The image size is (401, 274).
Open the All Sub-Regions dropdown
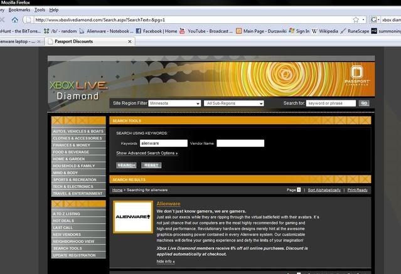coord(234,103)
